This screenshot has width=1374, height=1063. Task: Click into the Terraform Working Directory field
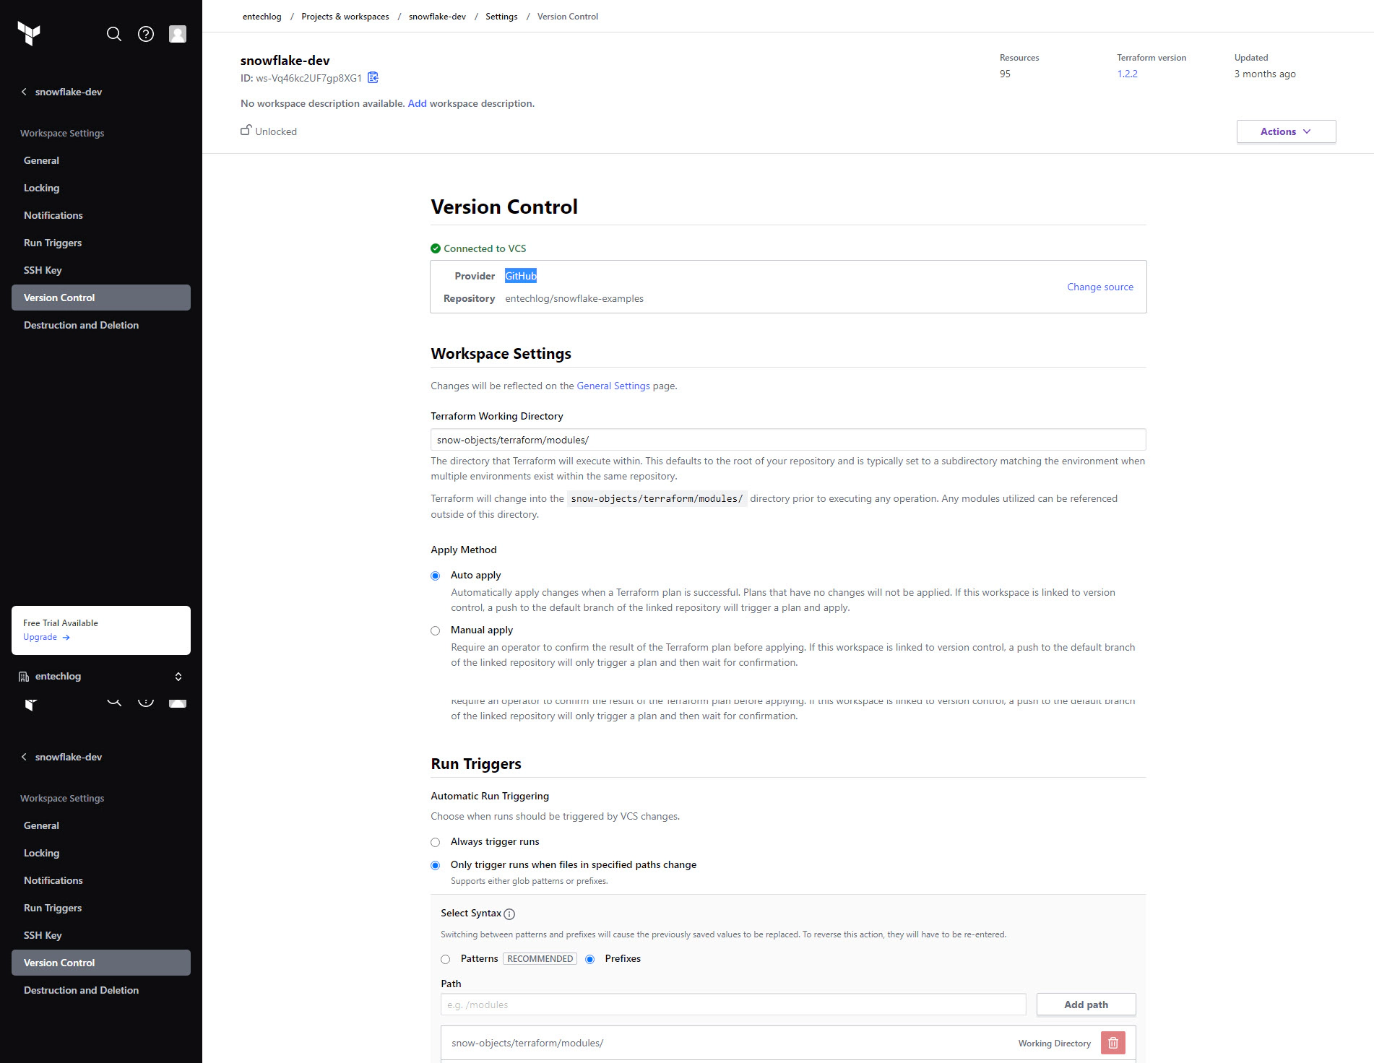(788, 440)
